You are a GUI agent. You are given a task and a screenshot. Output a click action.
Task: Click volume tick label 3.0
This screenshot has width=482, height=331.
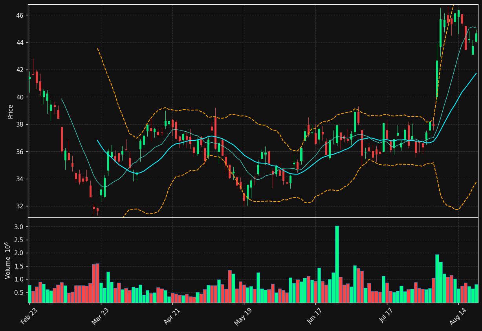[20, 227]
